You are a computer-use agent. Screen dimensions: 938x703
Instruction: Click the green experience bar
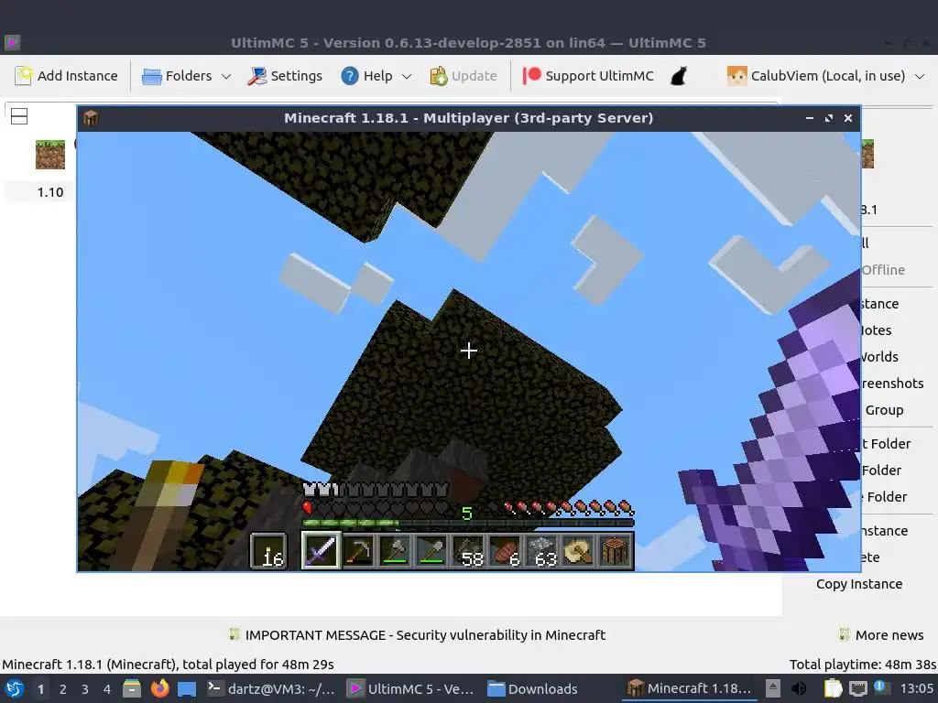point(468,523)
